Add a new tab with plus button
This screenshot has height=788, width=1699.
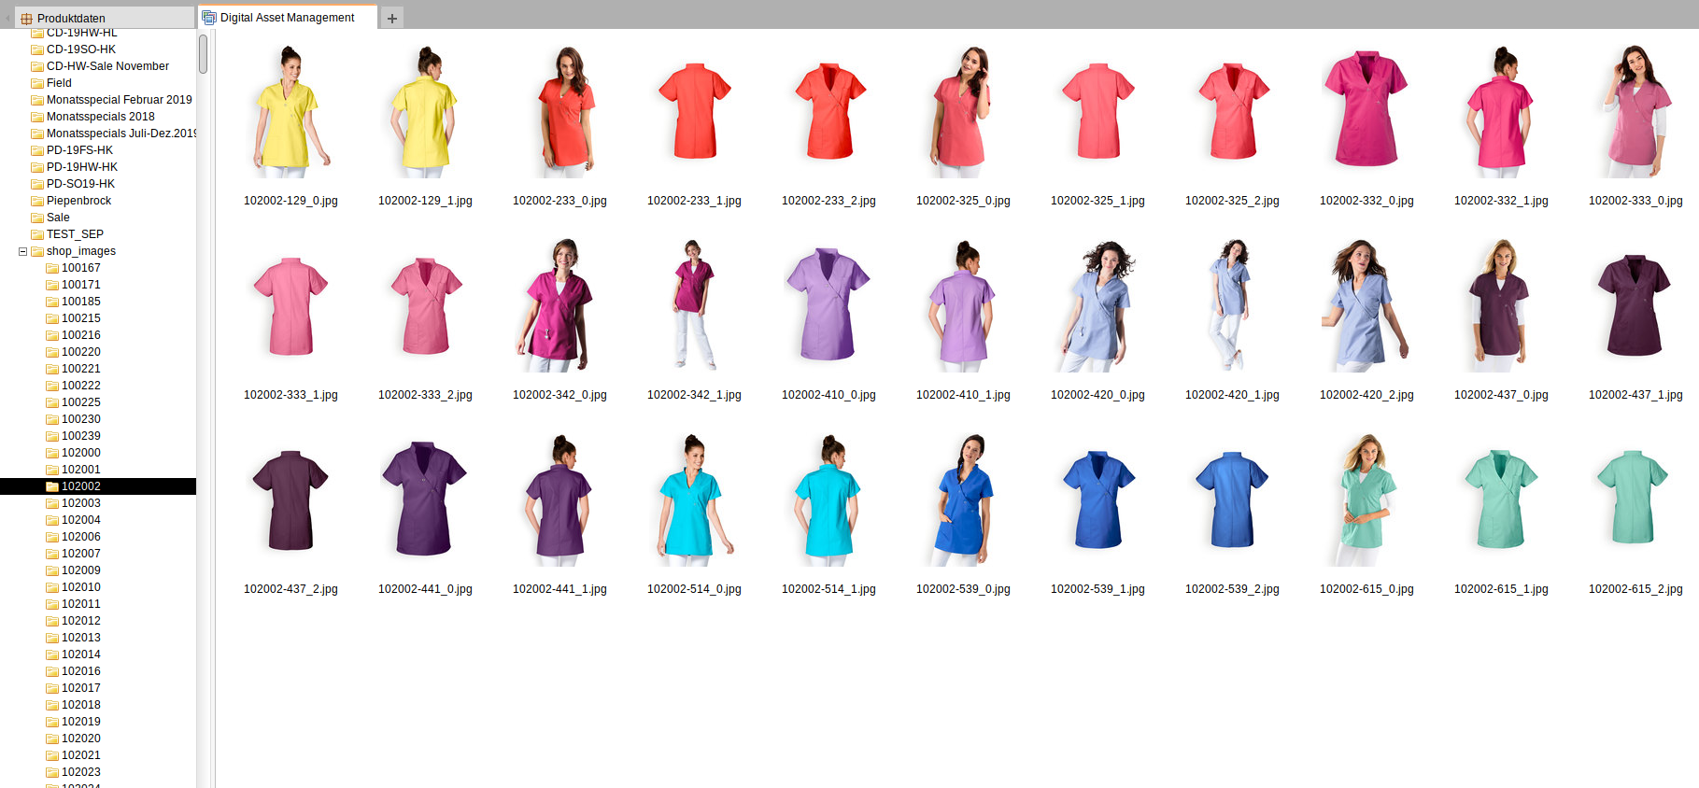(392, 18)
